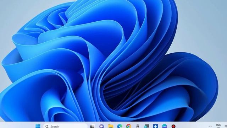The height and width of the screenshot is (128, 227).
Task: Open the USB drive utility icon
Action: tap(138, 126)
